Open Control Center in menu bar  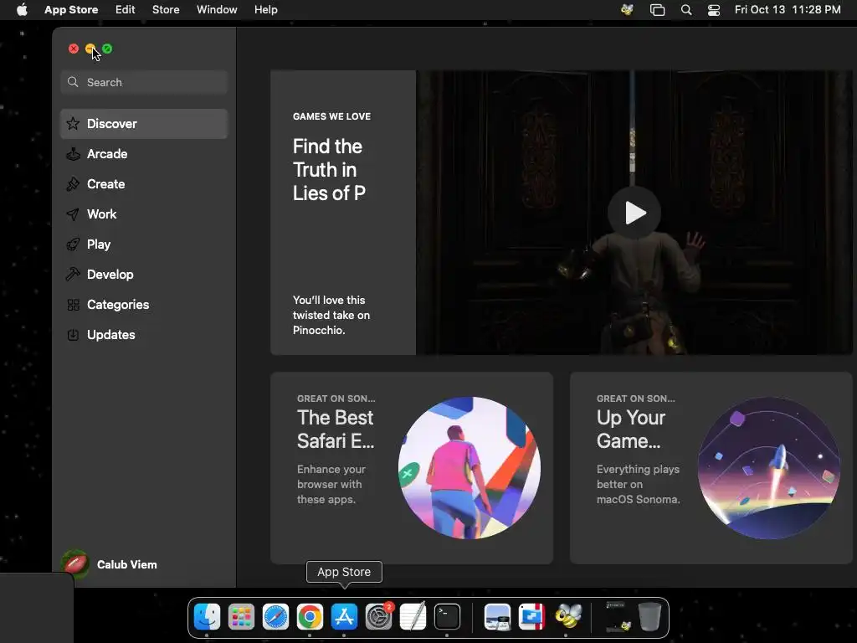click(714, 10)
